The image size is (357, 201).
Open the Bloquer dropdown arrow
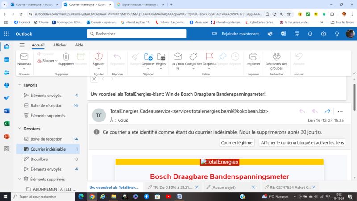click(x=56, y=61)
